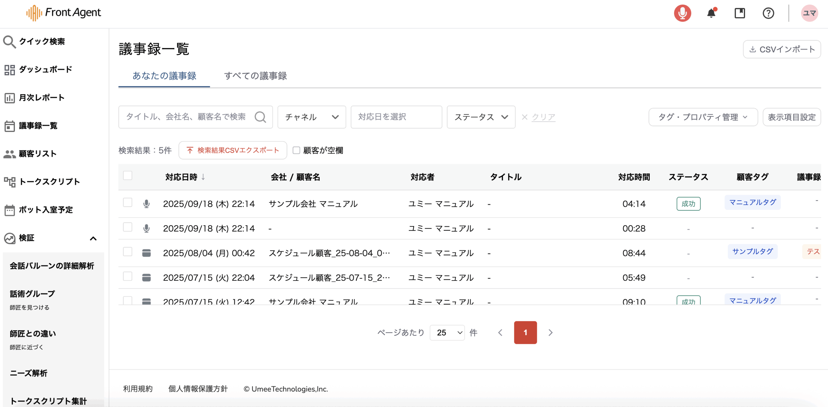Open 月次レポート from the sidebar
Screen dimensions: 828x407
tap(41, 98)
